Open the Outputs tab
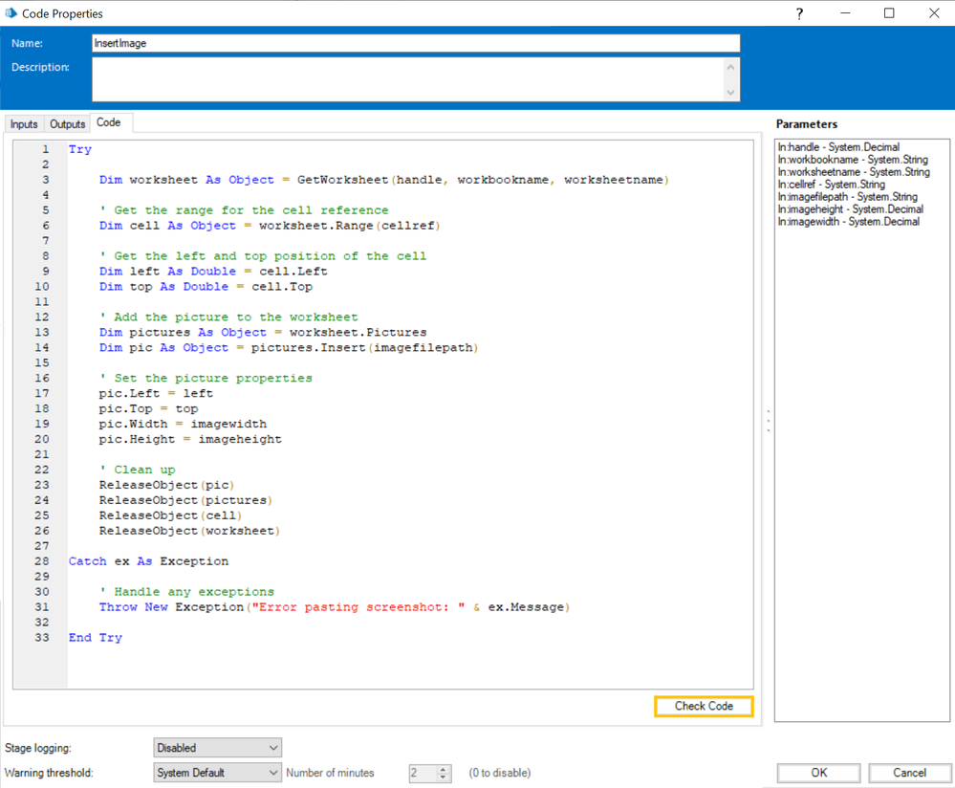The height and width of the screenshot is (788, 955). (x=67, y=124)
